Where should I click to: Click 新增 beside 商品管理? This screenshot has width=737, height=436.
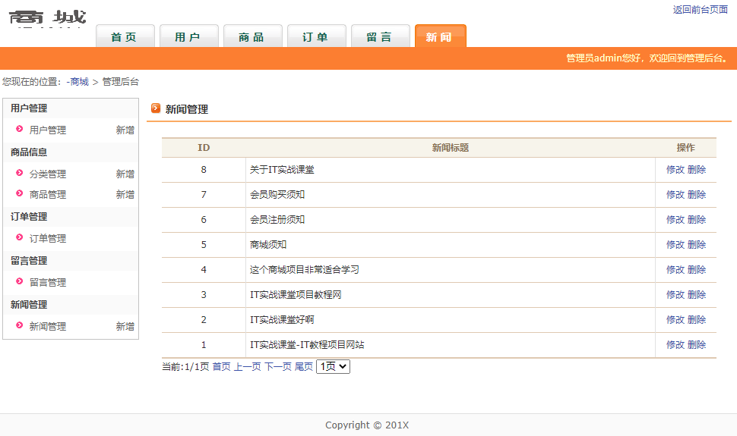[125, 194]
